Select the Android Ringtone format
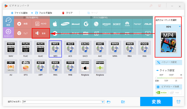 [100, 67]
